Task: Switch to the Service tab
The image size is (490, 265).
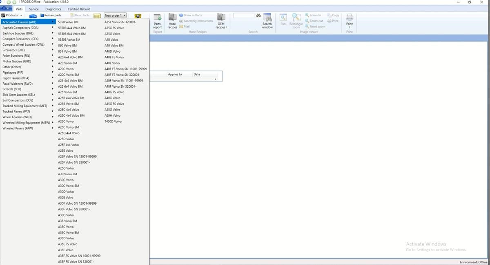Action: point(34,9)
